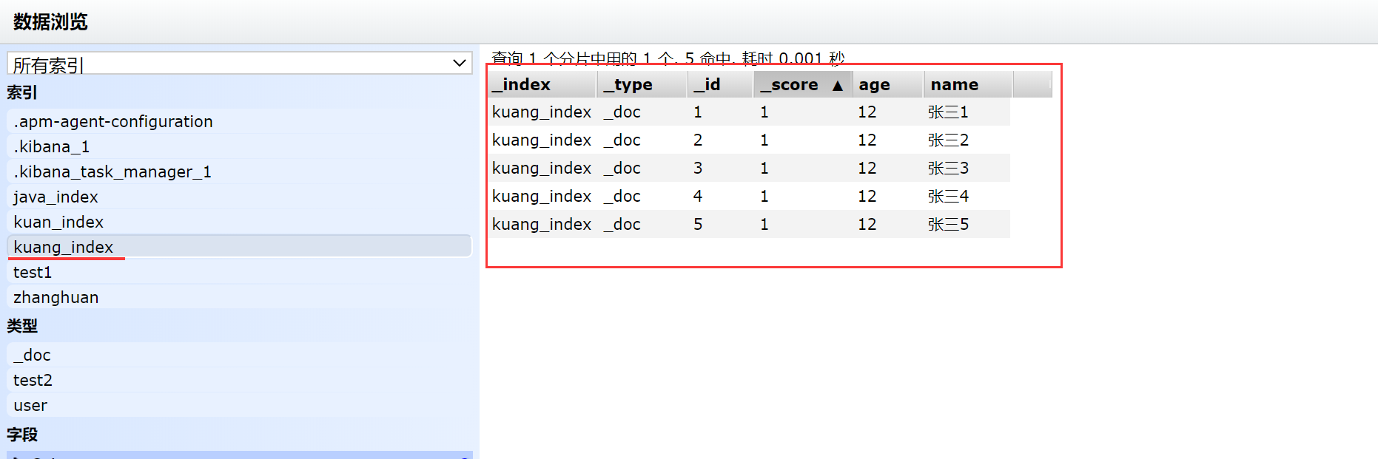The width and height of the screenshot is (1378, 459).
Task: Open the 所有索引 dropdown
Action: 240,63
